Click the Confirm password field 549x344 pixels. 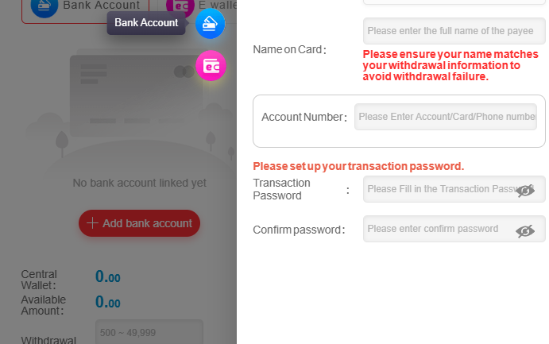454,229
